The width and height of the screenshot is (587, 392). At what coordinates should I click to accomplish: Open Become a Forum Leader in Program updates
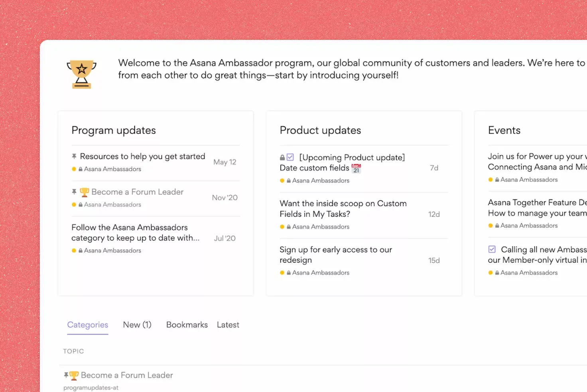pos(137,192)
